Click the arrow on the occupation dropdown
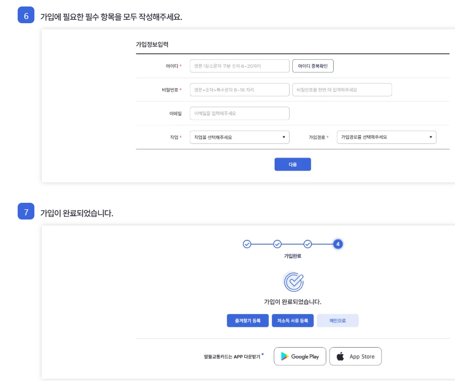The height and width of the screenshot is (381, 455). 284,137
